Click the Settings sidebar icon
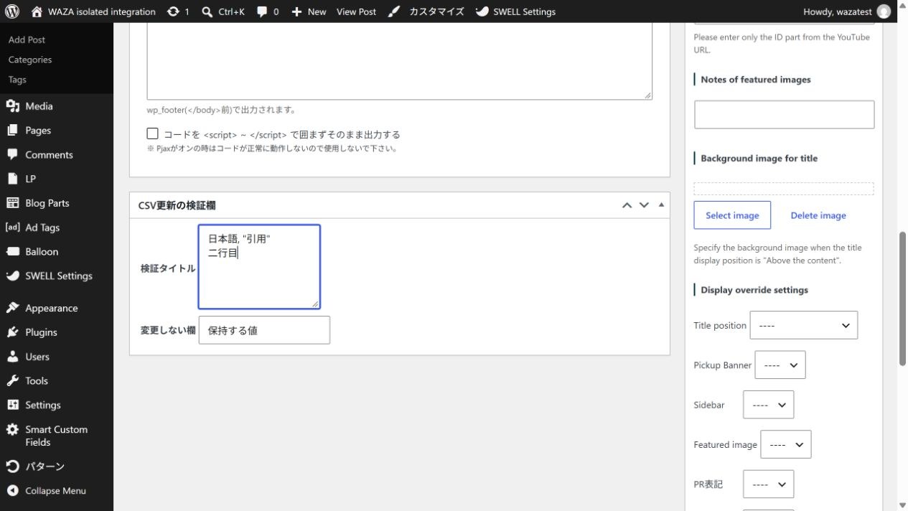The width and height of the screenshot is (908, 511). (x=12, y=405)
